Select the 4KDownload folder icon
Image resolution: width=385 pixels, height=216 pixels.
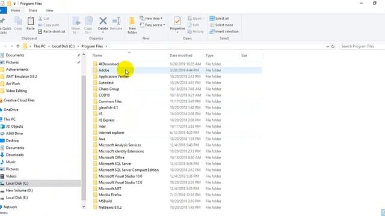(x=95, y=64)
